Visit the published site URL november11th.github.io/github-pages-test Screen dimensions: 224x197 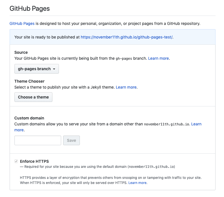click(x=127, y=37)
